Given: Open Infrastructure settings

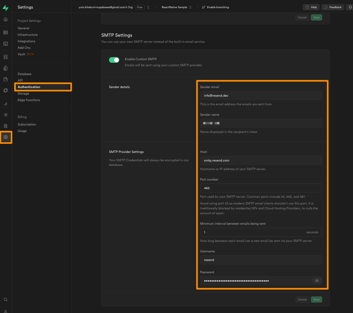Looking at the screenshot, I should [x=27, y=35].
